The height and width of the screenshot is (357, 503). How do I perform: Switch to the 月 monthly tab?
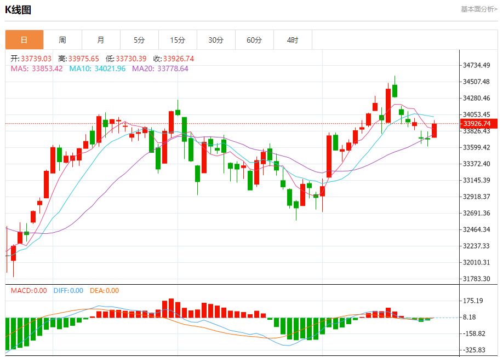pos(101,40)
